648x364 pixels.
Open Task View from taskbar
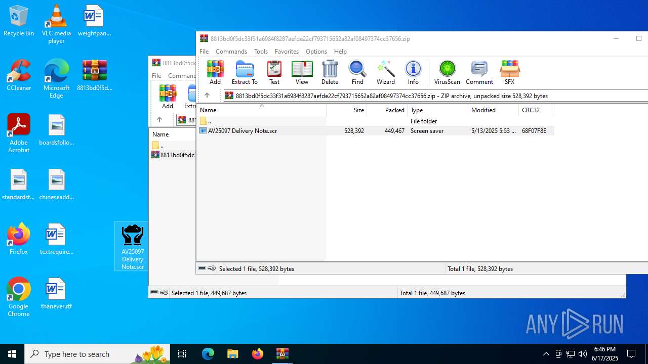(182, 354)
